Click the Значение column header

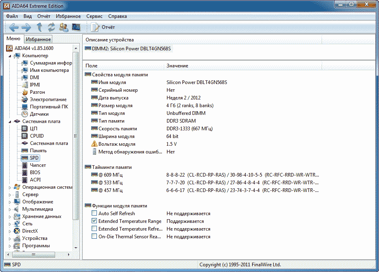243,66
